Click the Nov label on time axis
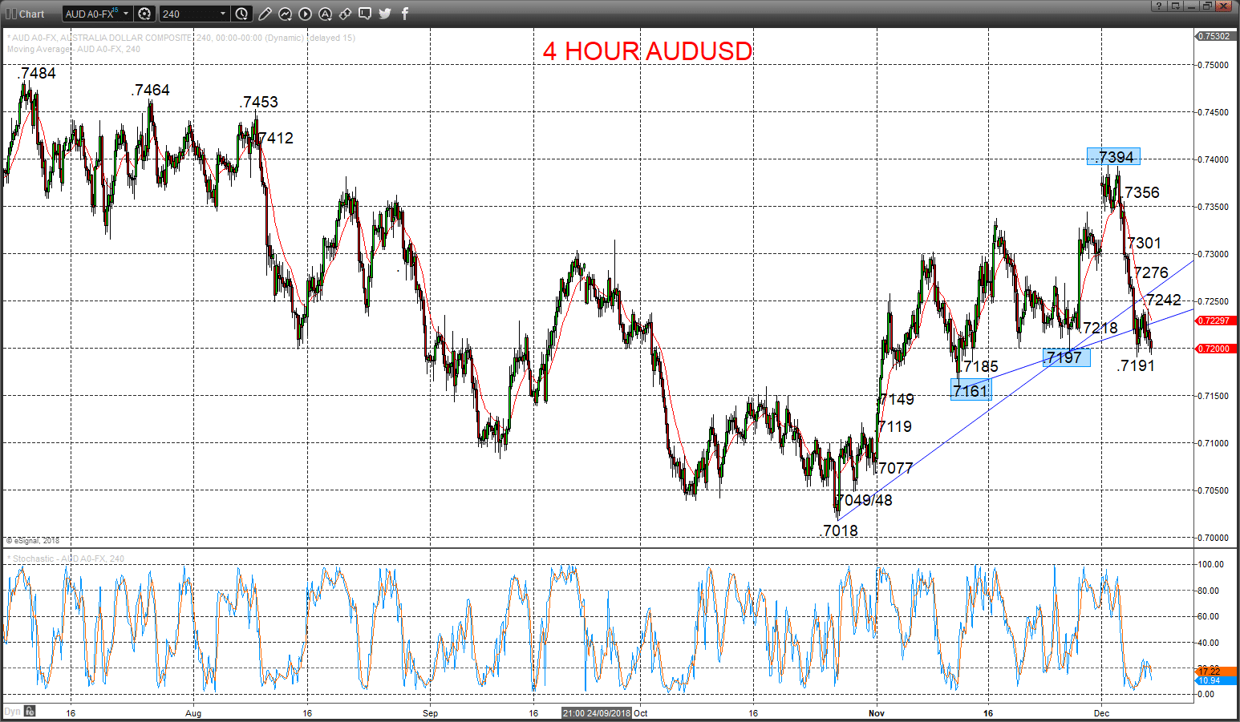Screen dimensions: 1240x722 pos(877,713)
